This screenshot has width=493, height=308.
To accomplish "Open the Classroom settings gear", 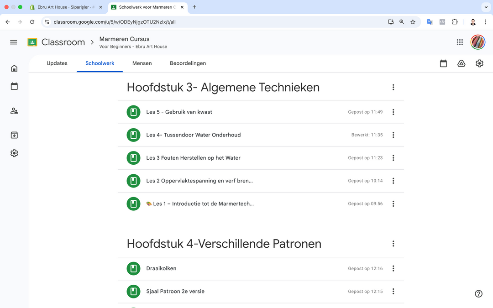I will pos(479,63).
